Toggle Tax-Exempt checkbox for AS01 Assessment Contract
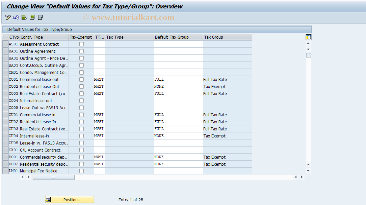This screenshot has width=366, height=205. click(81, 44)
